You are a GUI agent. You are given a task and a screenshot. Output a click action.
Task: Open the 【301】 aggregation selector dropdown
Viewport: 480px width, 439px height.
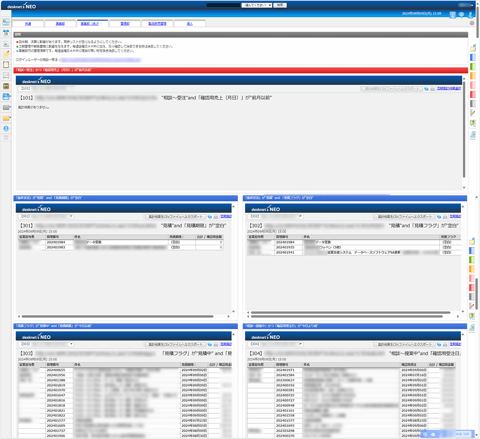[x=46, y=216]
